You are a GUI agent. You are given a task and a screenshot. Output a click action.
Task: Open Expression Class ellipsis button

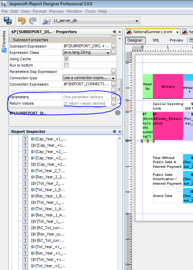pos(113,53)
